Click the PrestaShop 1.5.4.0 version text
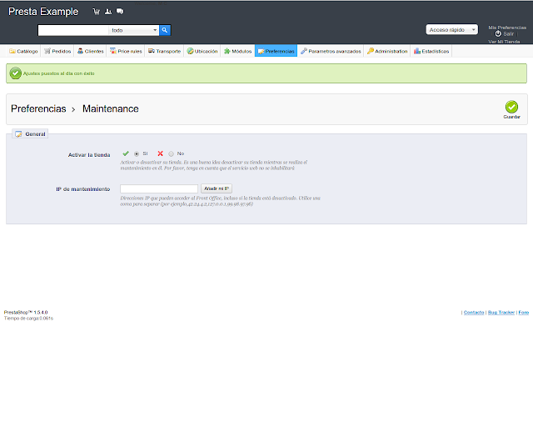This screenshot has width=533, height=427. (x=26, y=312)
